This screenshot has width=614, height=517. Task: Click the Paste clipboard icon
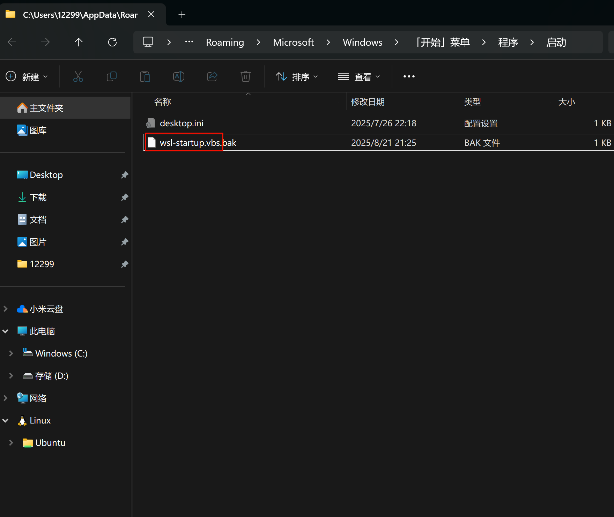coord(145,76)
